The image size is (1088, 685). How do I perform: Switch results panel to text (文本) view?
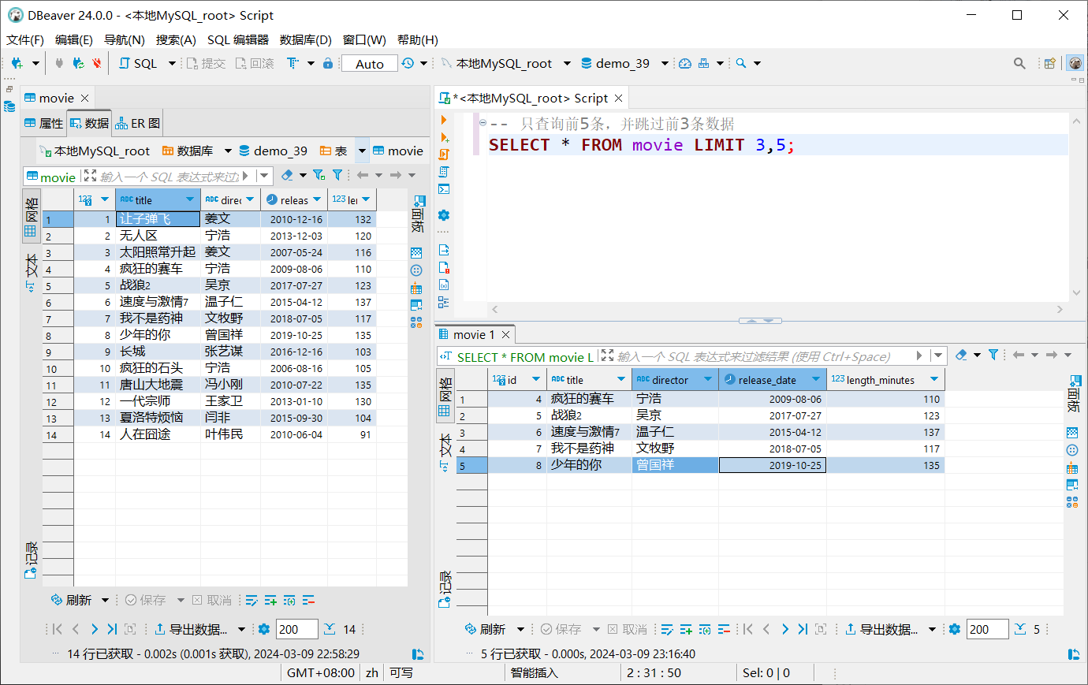445,452
